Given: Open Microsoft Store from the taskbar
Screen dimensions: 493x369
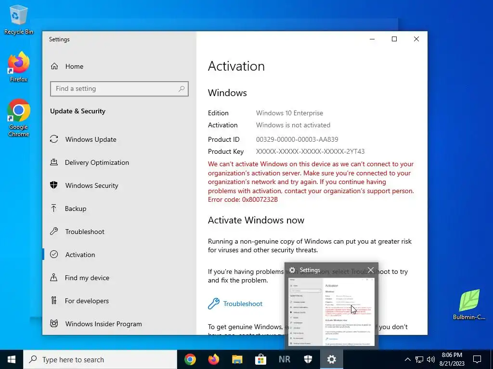Looking at the screenshot, I should (260, 359).
